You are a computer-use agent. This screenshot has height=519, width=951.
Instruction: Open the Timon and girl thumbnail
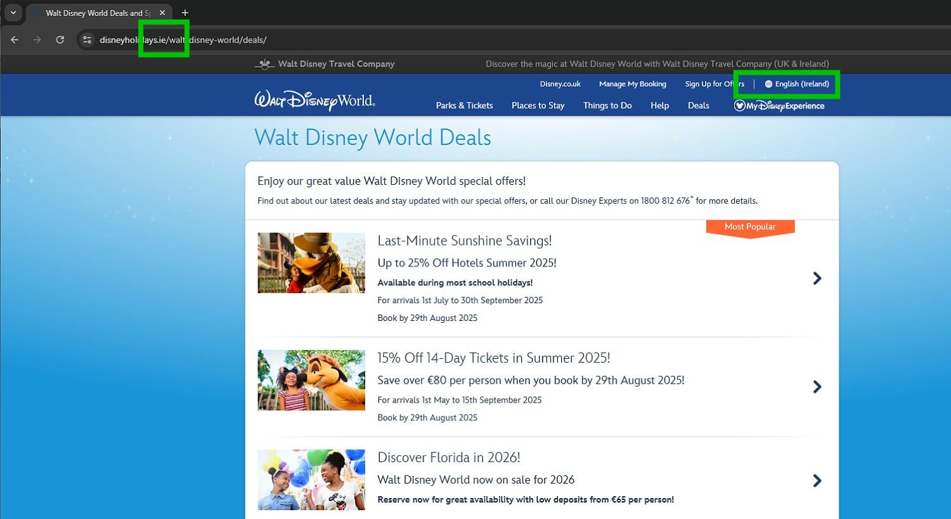point(311,380)
